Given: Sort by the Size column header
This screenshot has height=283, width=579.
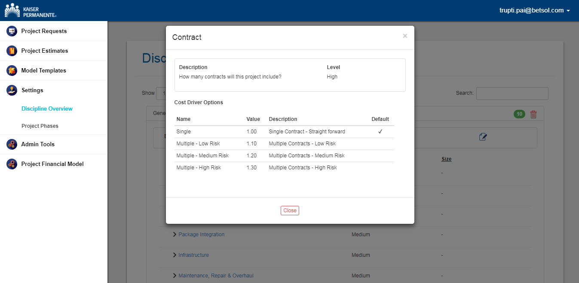Looking at the screenshot, I should [x=446, y=159].
